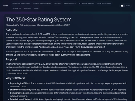Image resolution: width=135 pixels, height=101 pixels.
Task: Click the 'Psychological Effect:' bullet label
Action: (20, 83)
